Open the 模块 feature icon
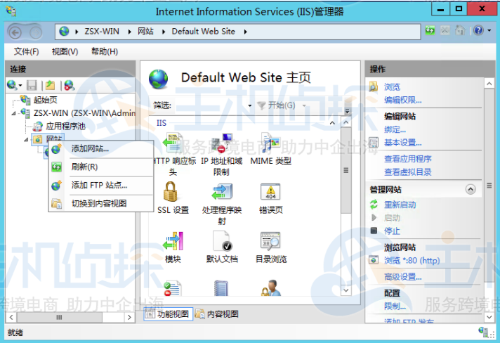The image size is (500, 343). click(x=173, y=241)
